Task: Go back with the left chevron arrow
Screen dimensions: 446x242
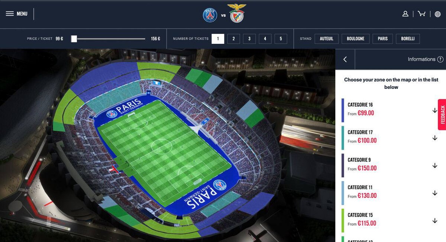Action: tap(345, 59)
